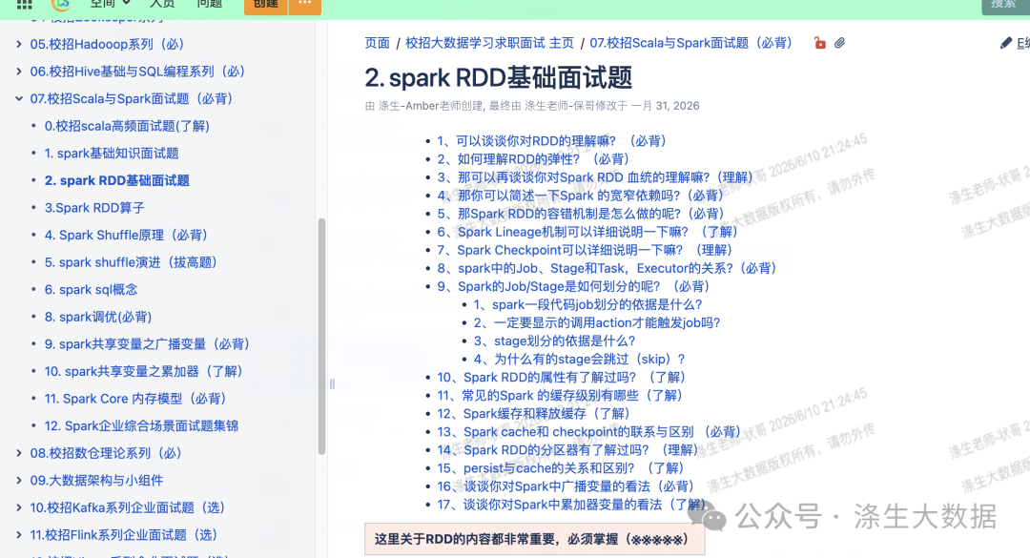Open 5. spark shuffle演进（拔高题）page
This screenshot has width=1030, height=558.
click(131, 263)
